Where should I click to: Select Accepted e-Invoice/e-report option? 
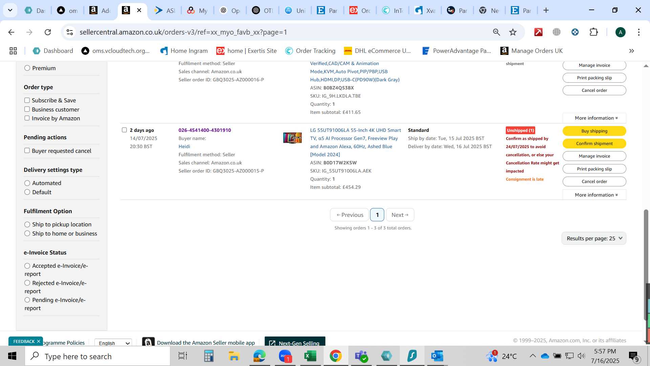(x=27, y=266)
